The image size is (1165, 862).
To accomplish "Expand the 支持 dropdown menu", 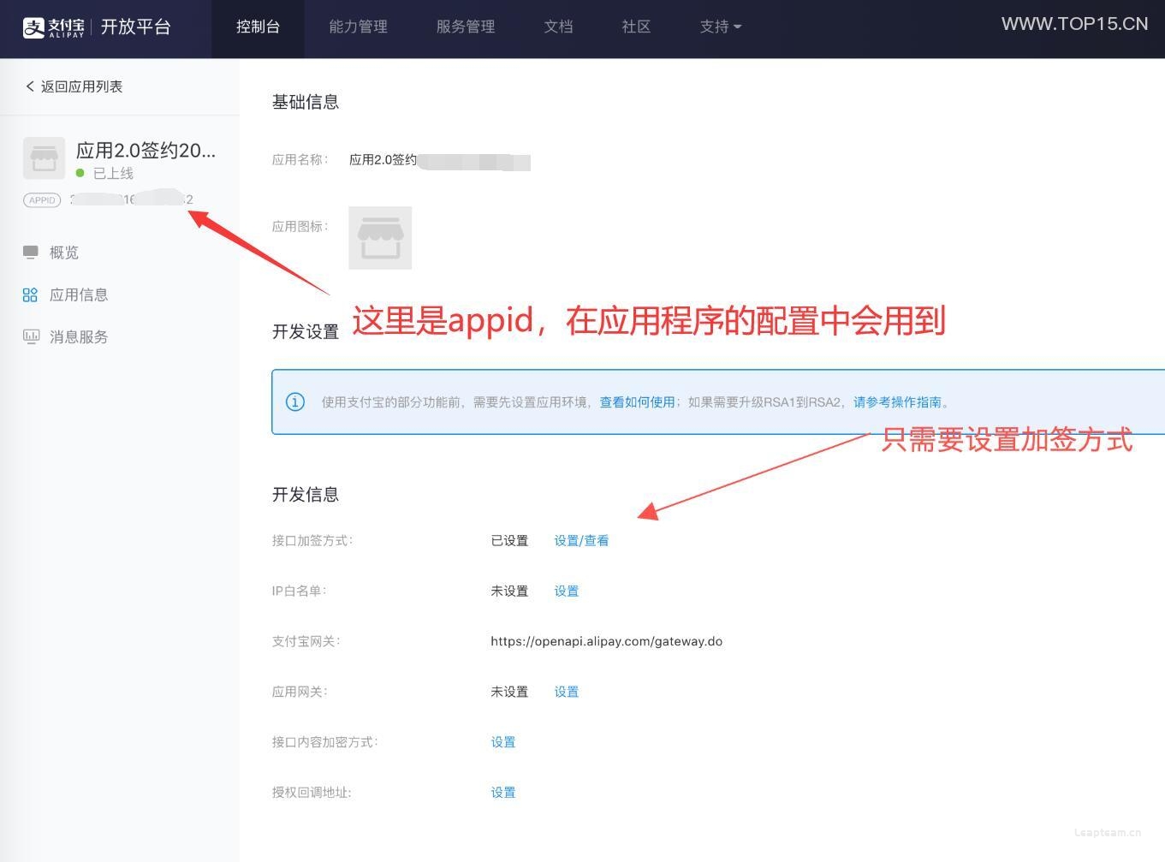I will (720, 27).
